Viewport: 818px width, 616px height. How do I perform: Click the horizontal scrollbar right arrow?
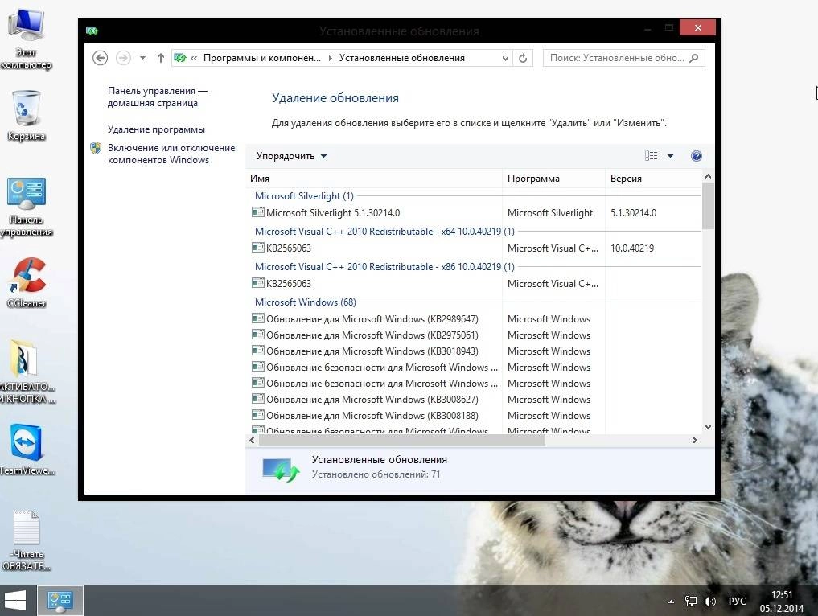coord(694,440)
